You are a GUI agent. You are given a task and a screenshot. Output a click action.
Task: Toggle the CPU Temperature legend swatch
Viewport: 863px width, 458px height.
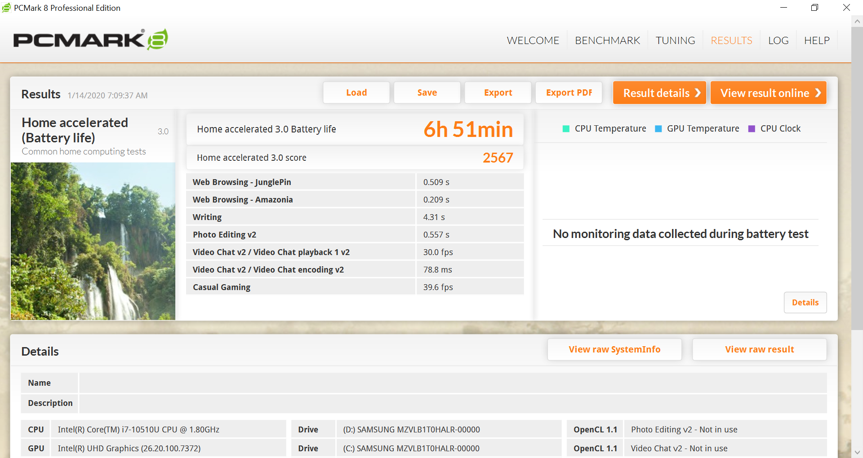(566, 129)
